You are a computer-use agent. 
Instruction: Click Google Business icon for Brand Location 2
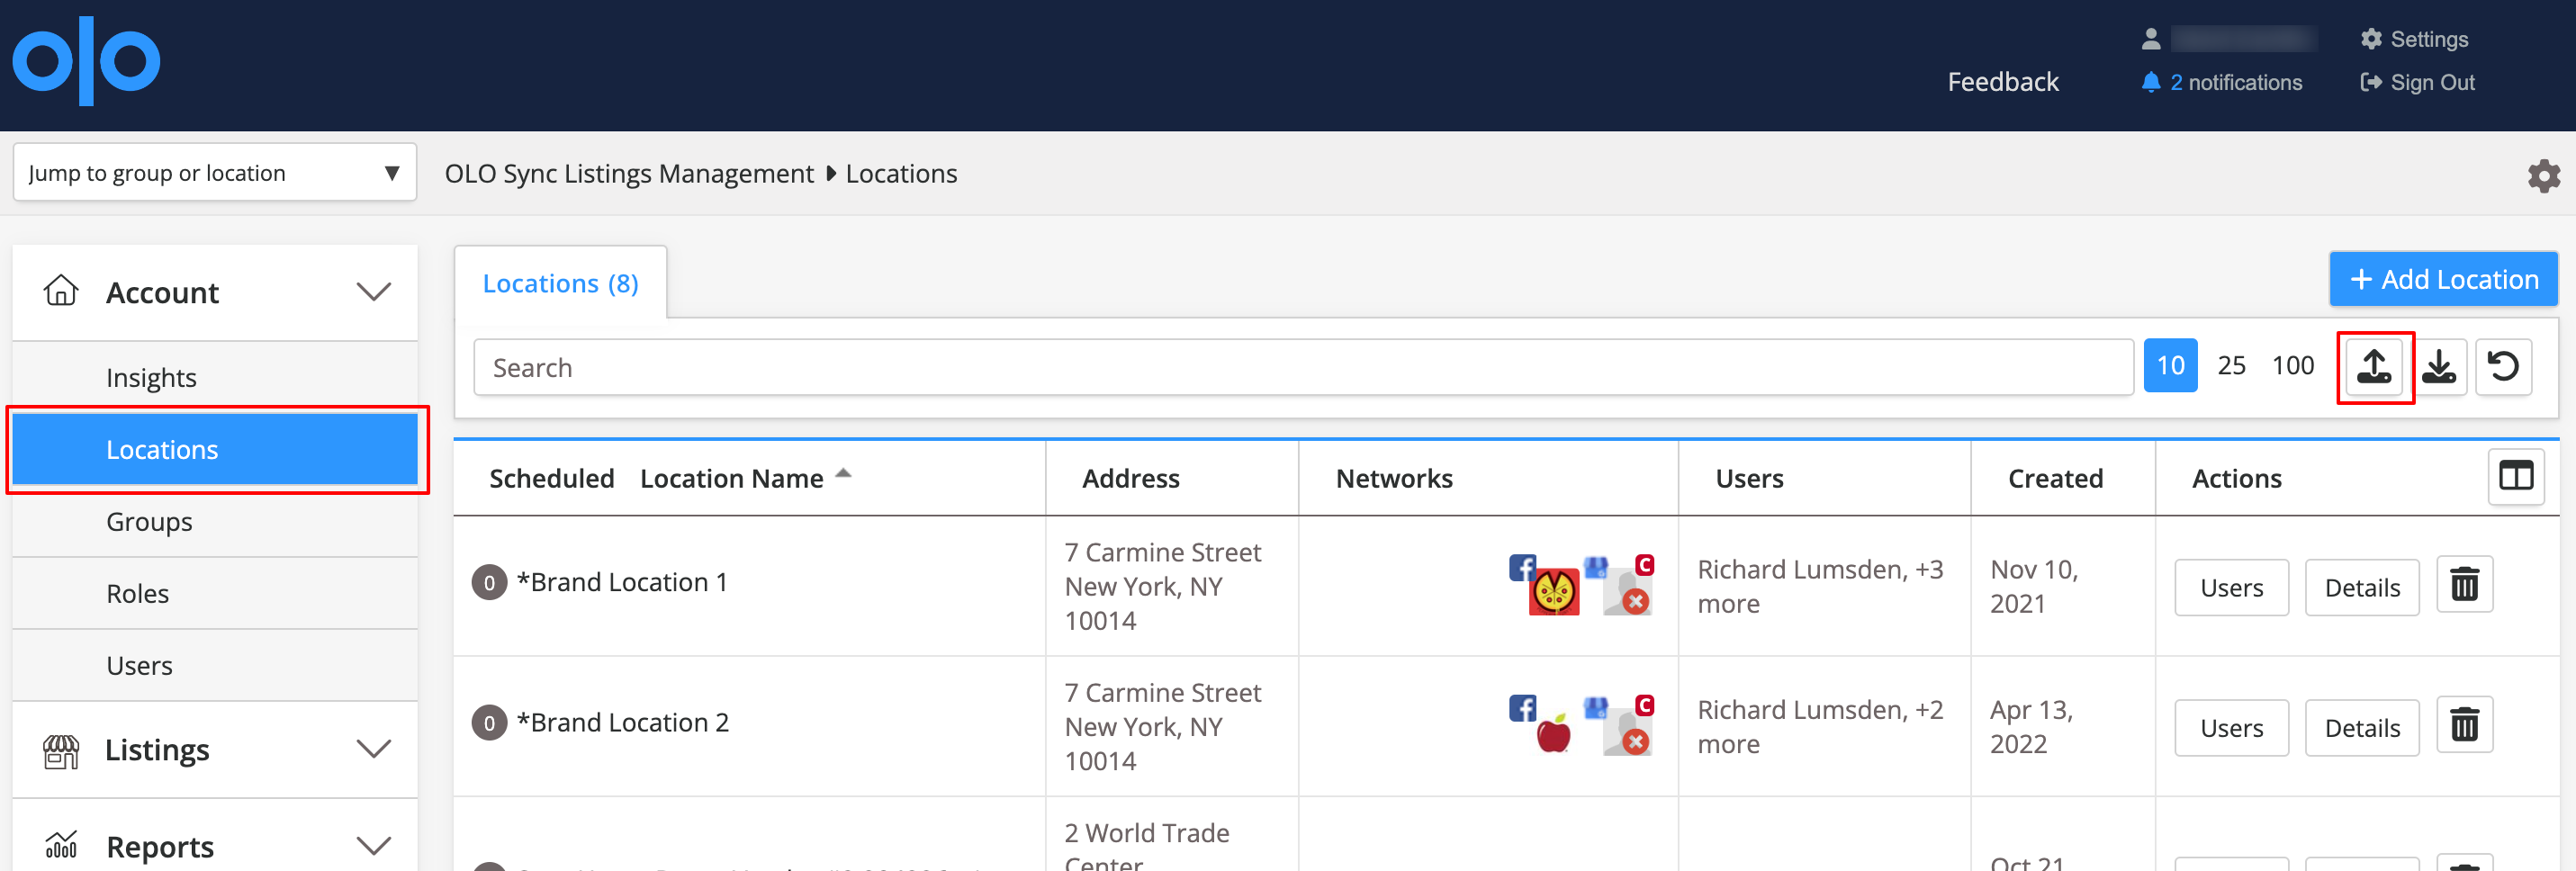[x=1596, y=708]
